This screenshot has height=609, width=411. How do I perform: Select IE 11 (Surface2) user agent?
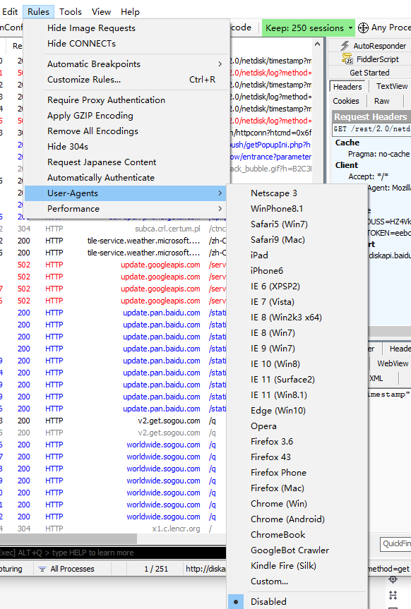(x=282, y=380)
